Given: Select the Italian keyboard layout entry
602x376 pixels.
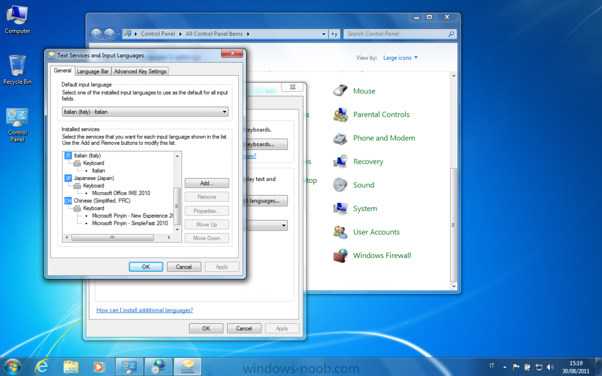Looking at the screenshot, I should [98, 170].
